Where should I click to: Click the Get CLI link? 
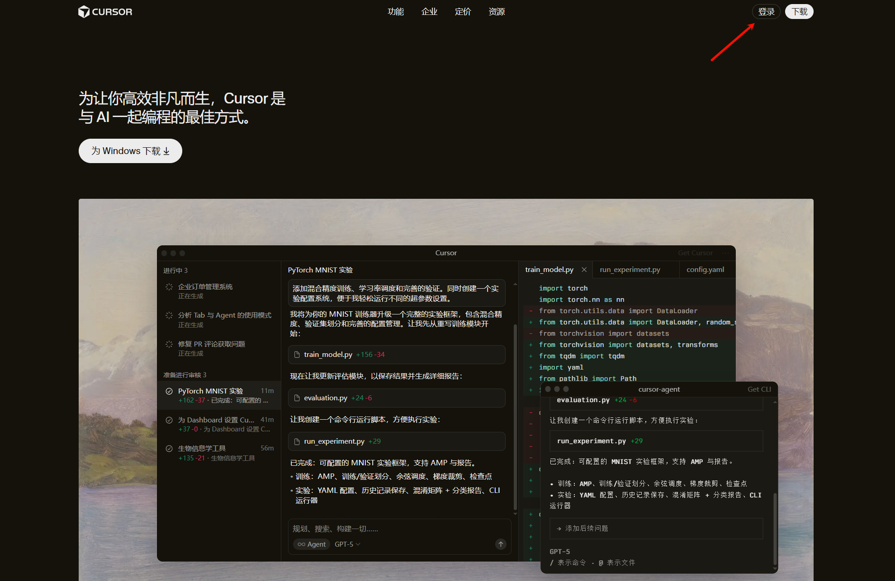[759, 389]
